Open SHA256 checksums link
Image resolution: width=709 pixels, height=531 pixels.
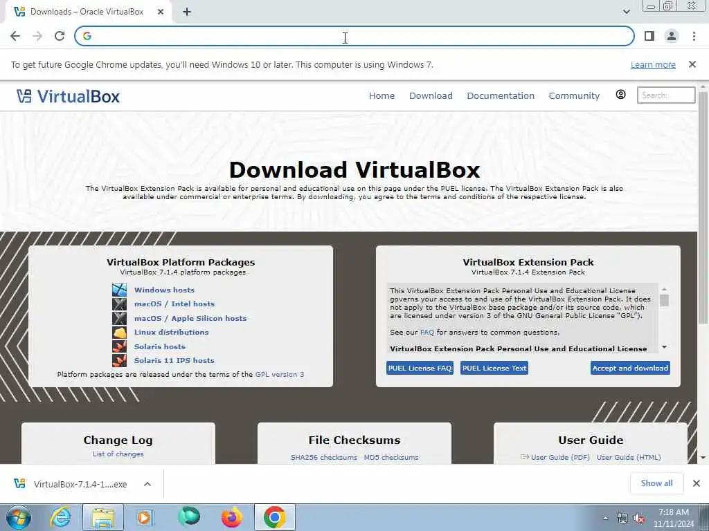coord(324,458)
